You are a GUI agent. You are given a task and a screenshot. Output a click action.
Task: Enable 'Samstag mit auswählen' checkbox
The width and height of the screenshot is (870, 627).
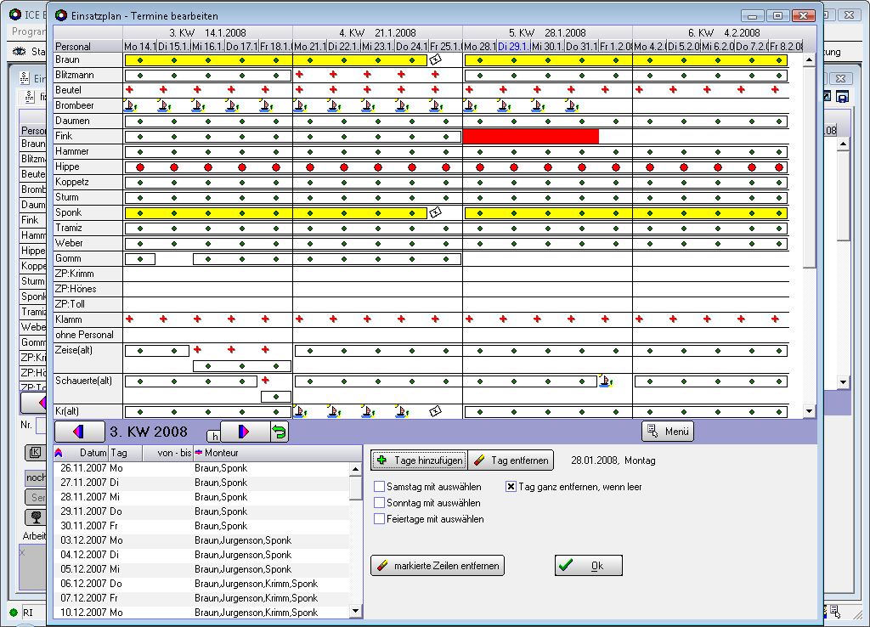pos(380,487)
